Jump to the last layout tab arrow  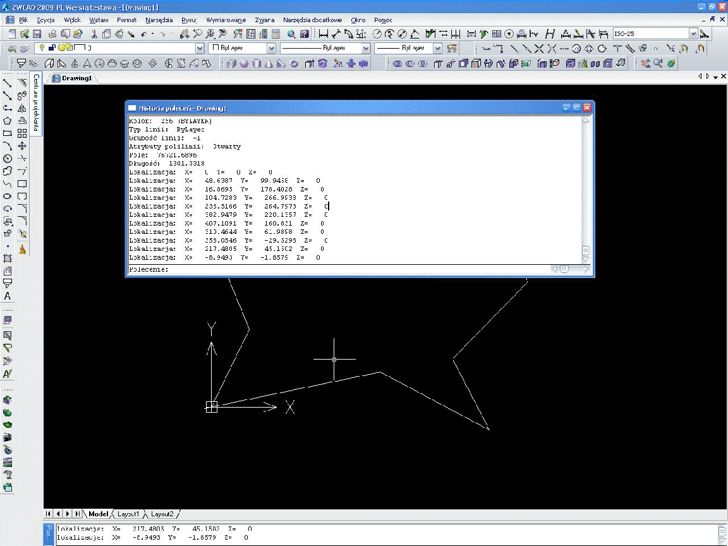click(78, 514)
